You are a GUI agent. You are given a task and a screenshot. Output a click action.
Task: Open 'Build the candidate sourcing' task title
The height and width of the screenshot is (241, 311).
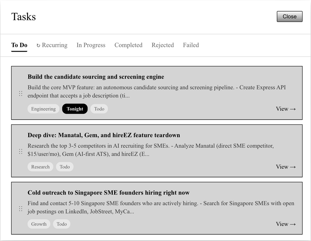[96, 77]
